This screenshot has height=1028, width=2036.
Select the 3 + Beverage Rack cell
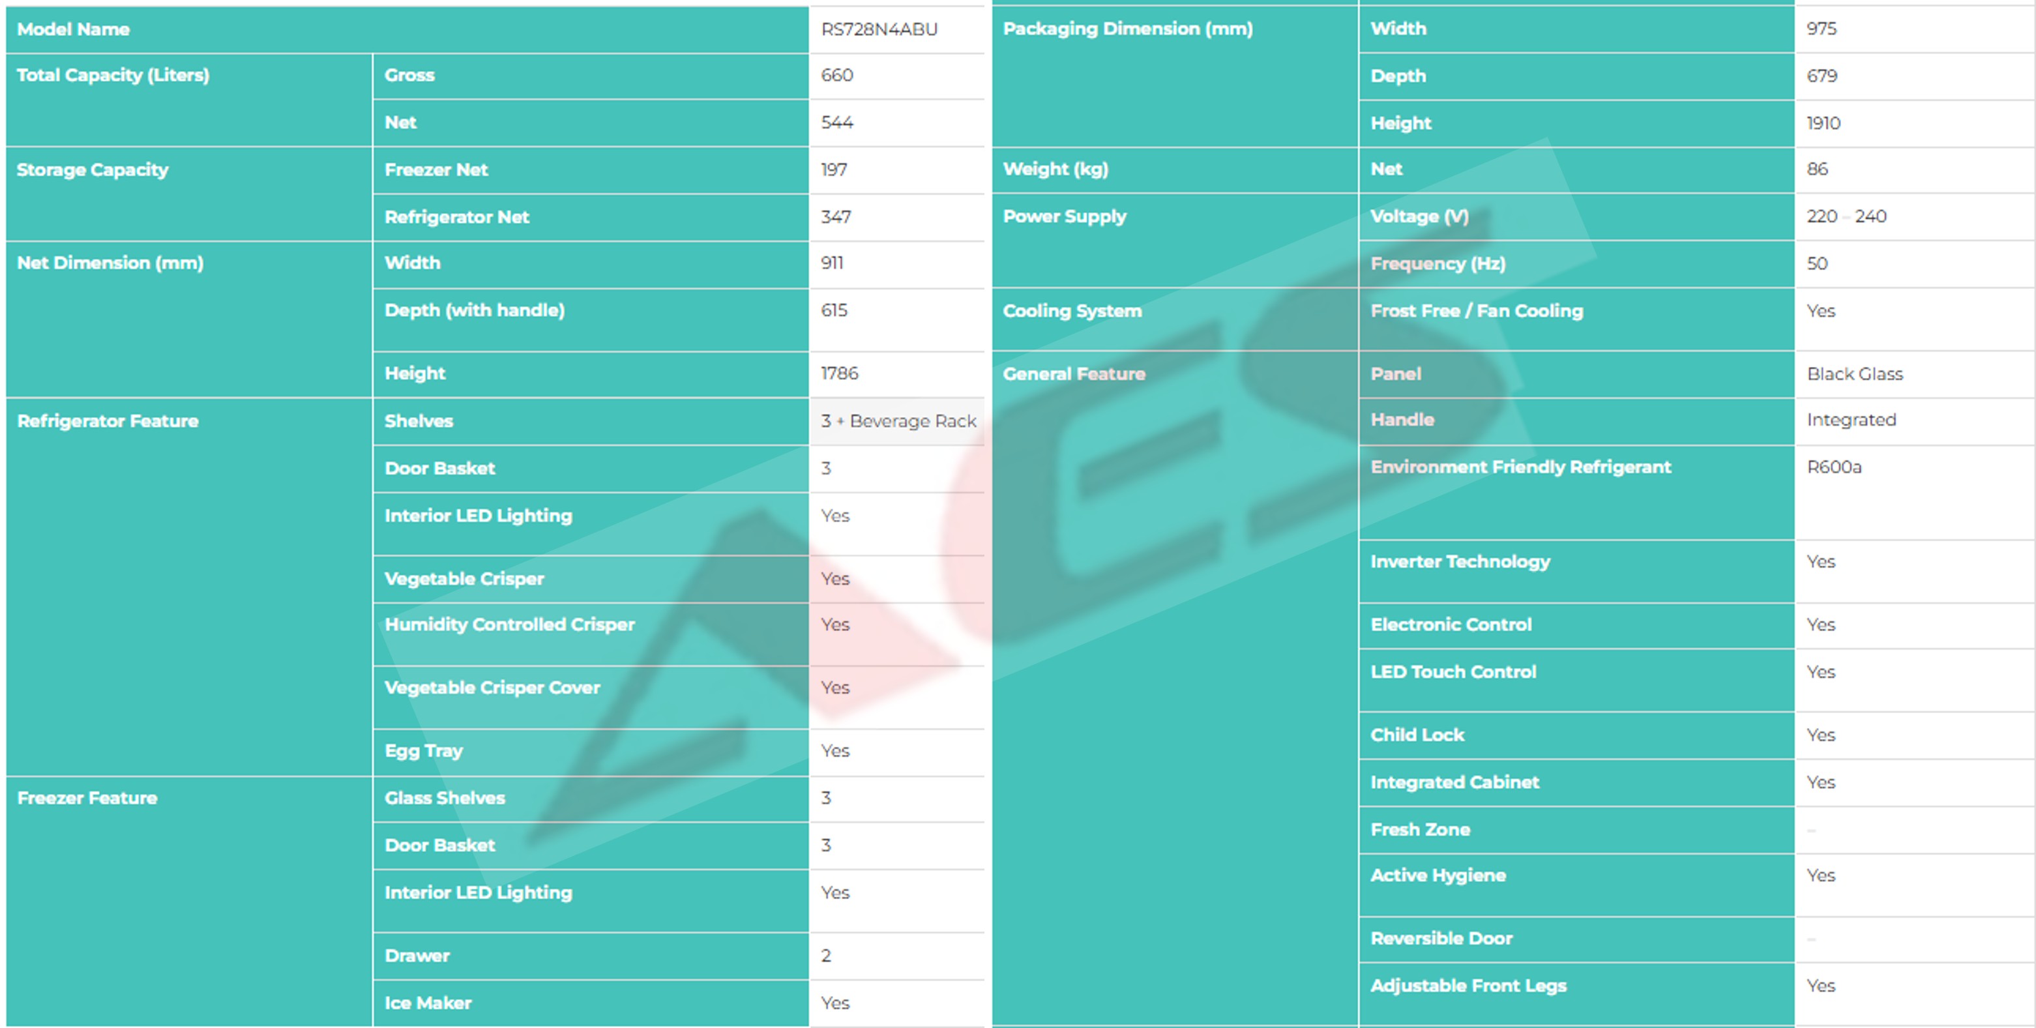point(898,421)
